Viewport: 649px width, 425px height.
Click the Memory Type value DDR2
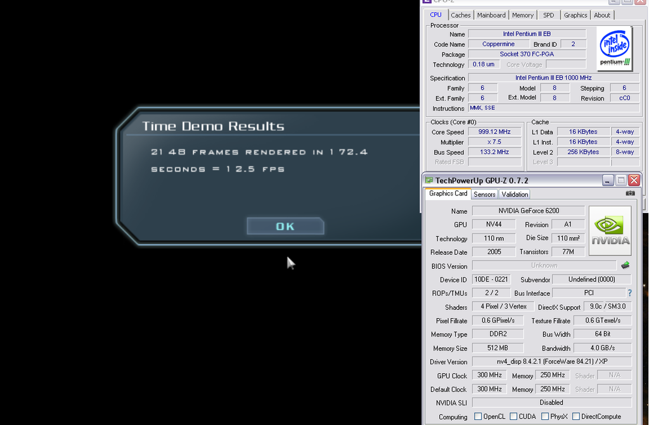click(x=498, y=334)
